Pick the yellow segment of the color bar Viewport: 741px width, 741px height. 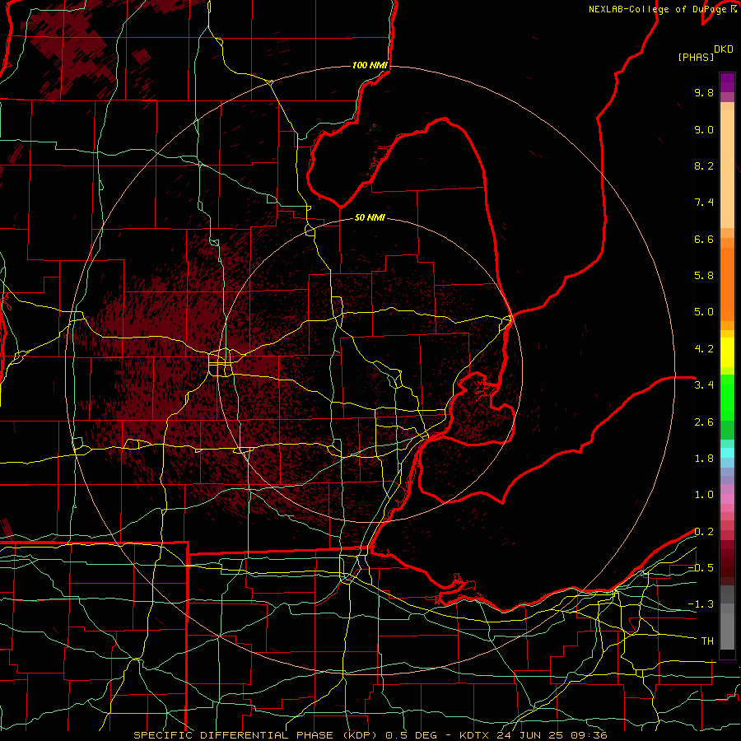[x=727, y=352]
